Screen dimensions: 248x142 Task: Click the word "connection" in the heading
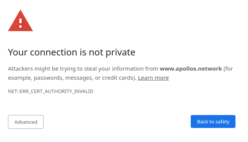pyautogui.click(x=53, y=52)
